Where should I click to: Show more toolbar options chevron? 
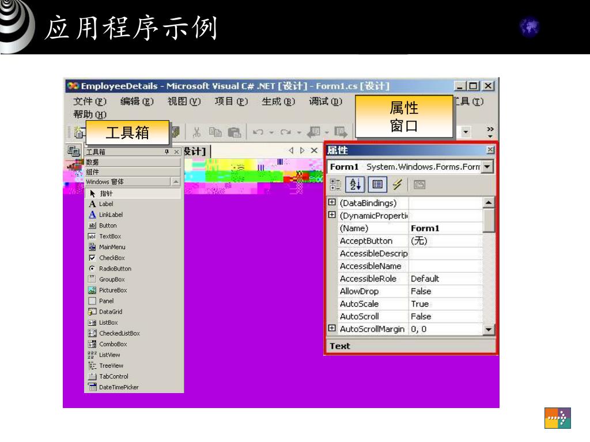[490, 132]
